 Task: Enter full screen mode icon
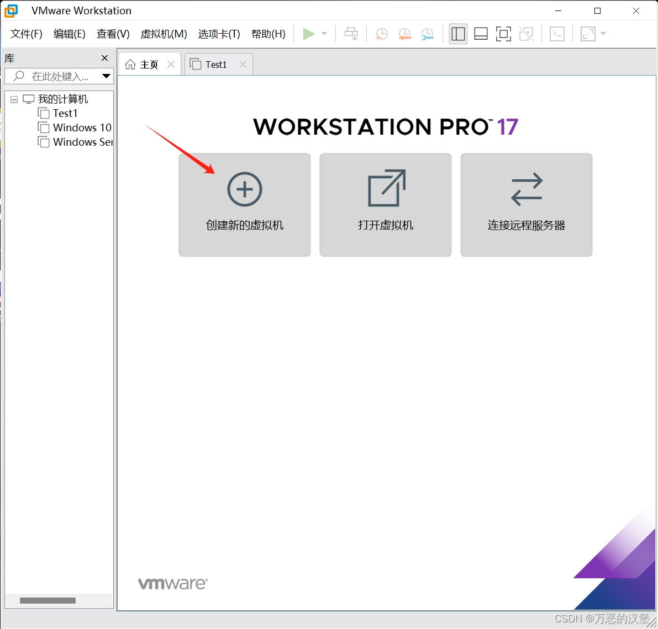[503, 34]
